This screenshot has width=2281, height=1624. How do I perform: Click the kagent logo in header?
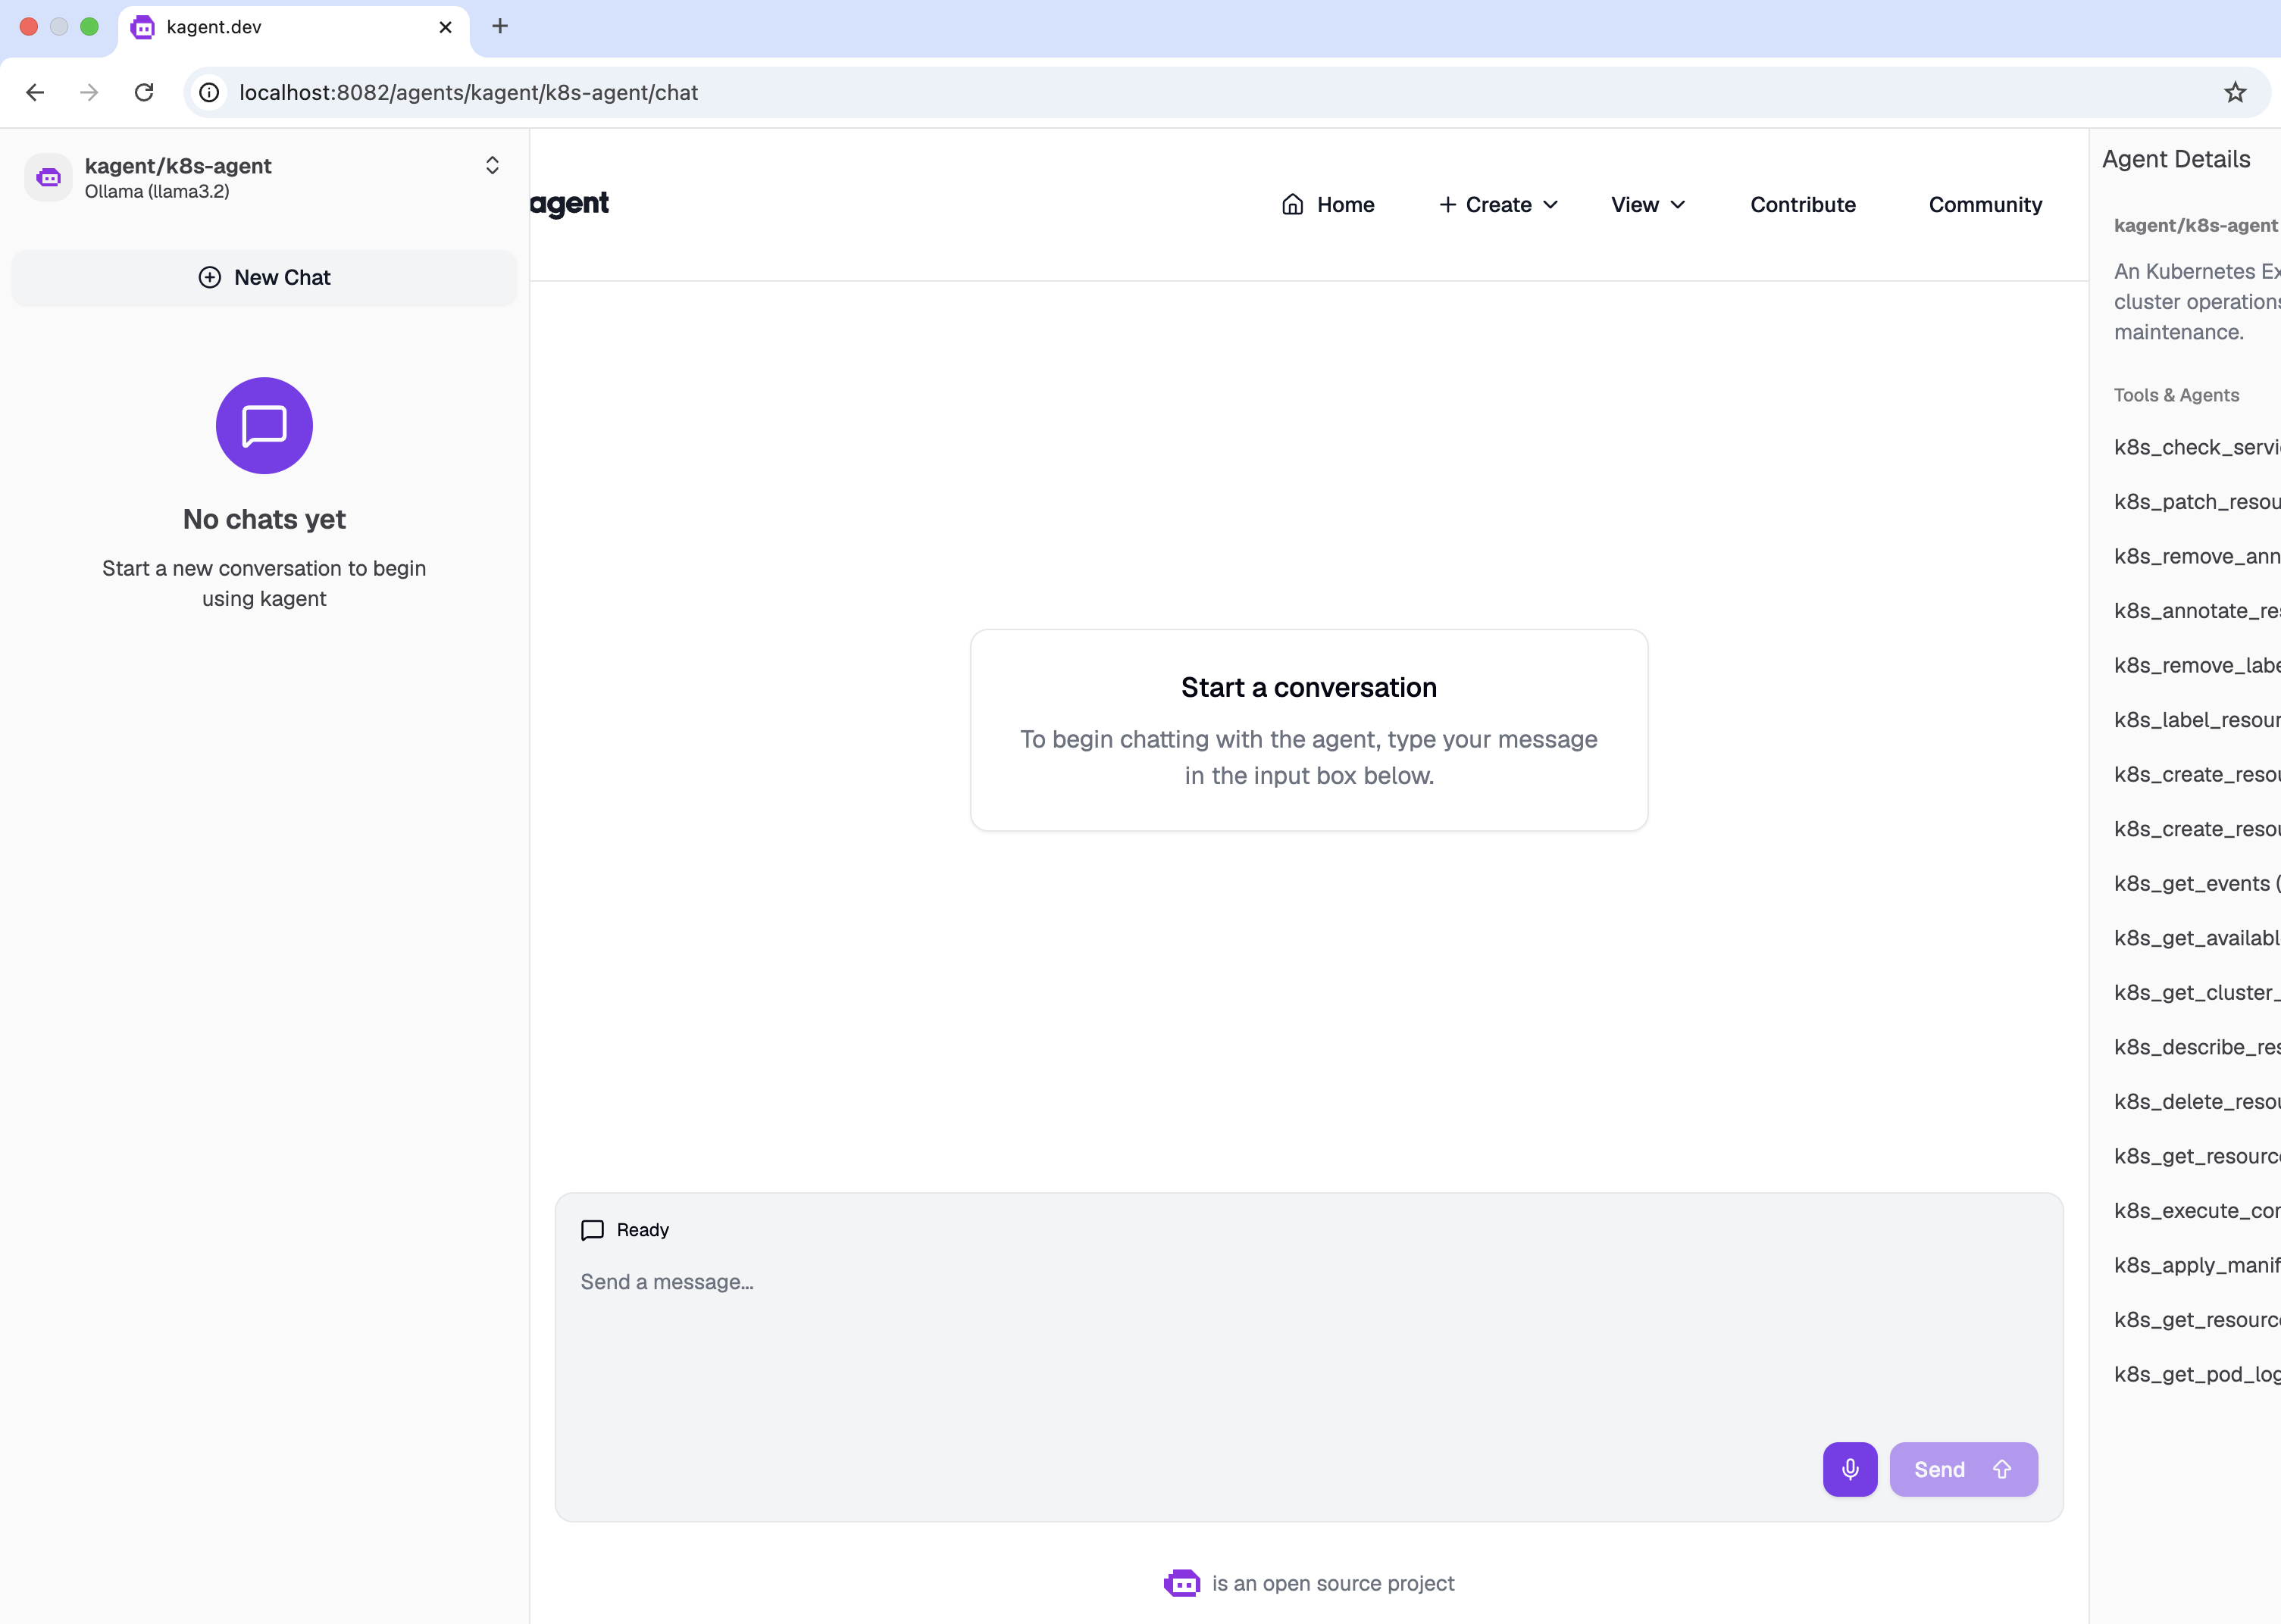569,203
